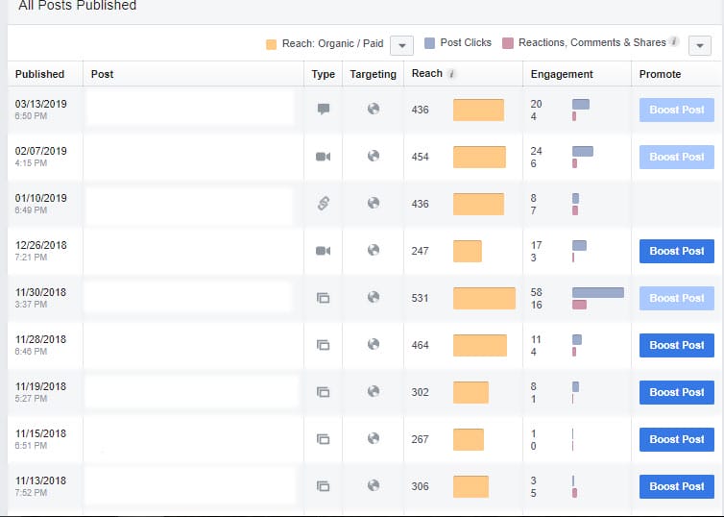Click the info icon next to Reach header

(x=452, y=74)
